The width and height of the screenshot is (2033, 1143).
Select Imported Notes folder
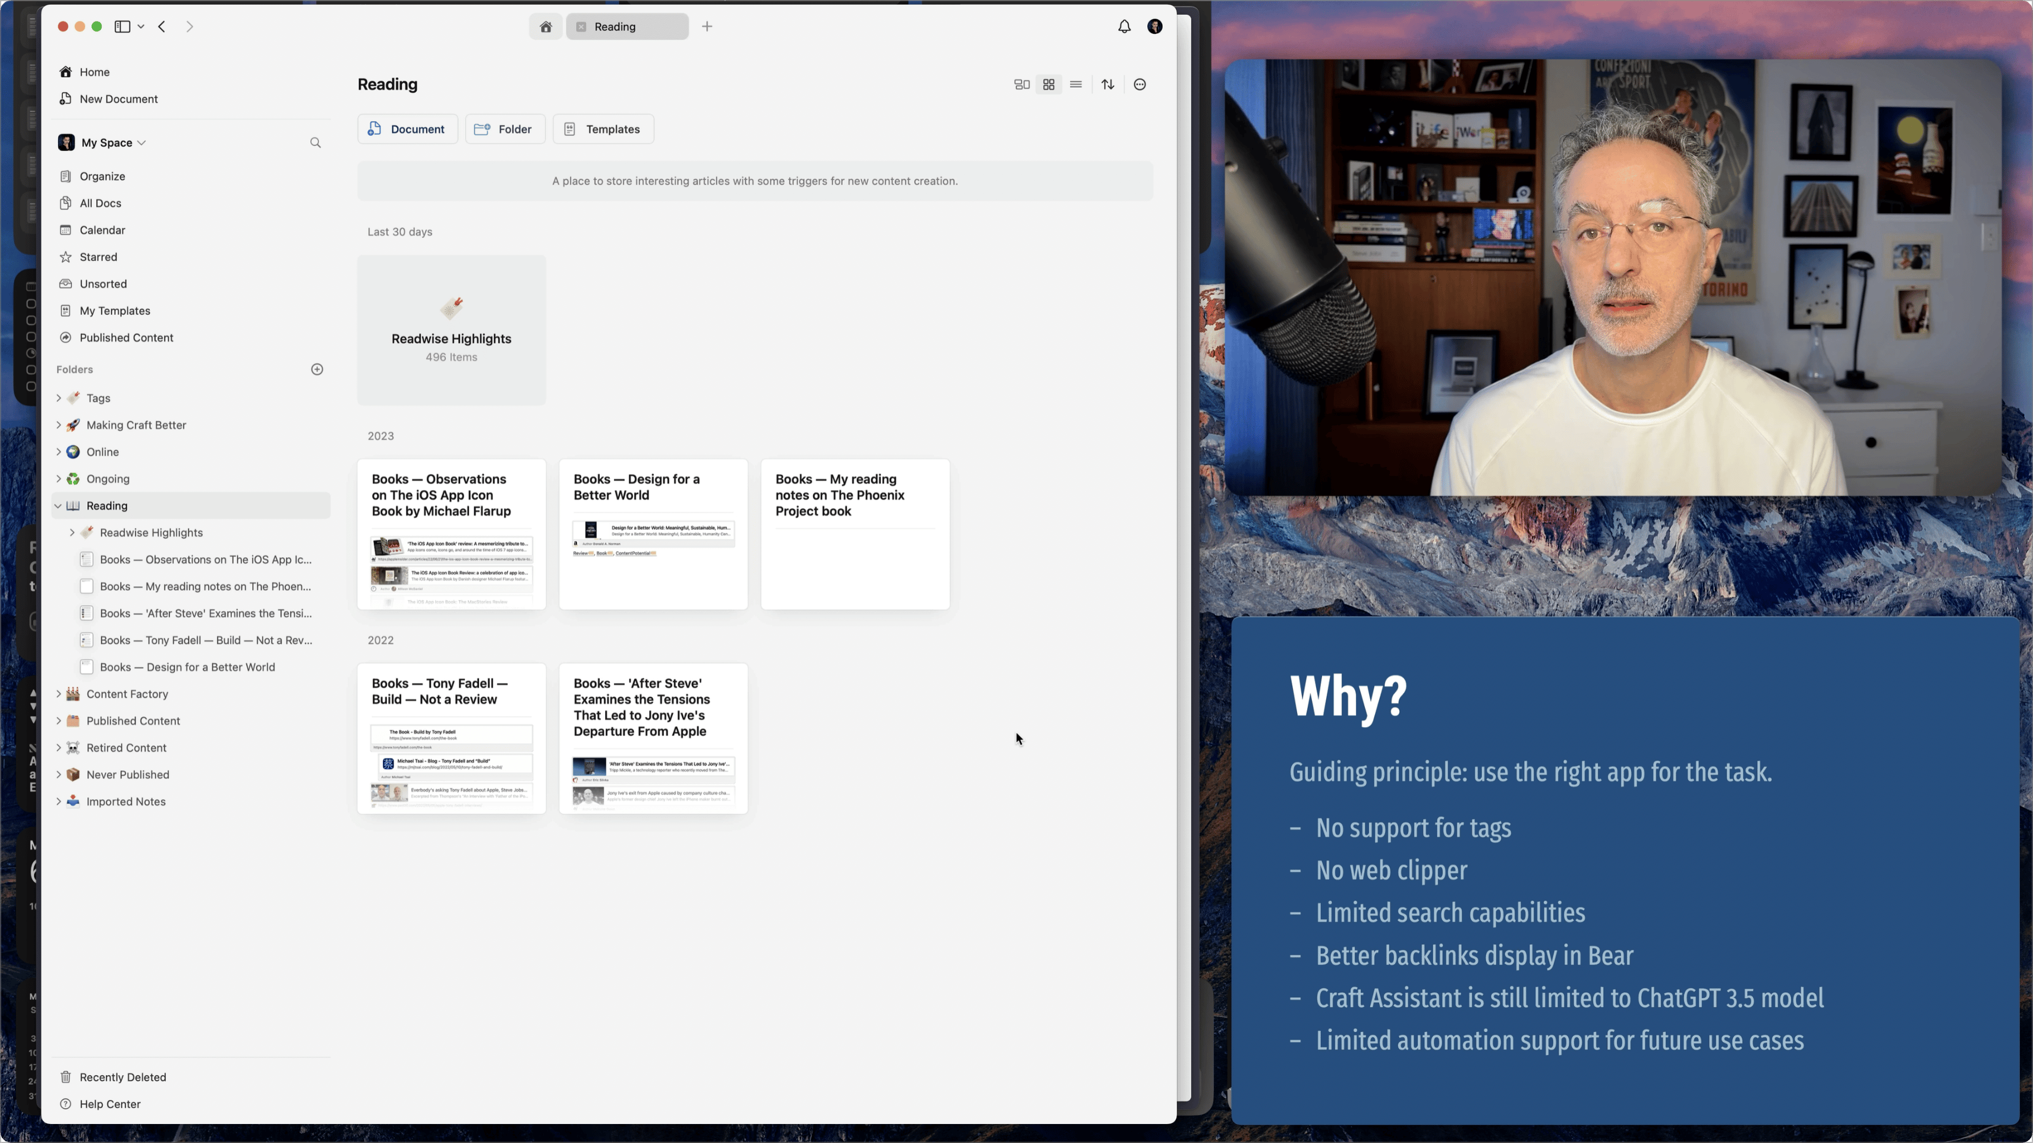191,801
